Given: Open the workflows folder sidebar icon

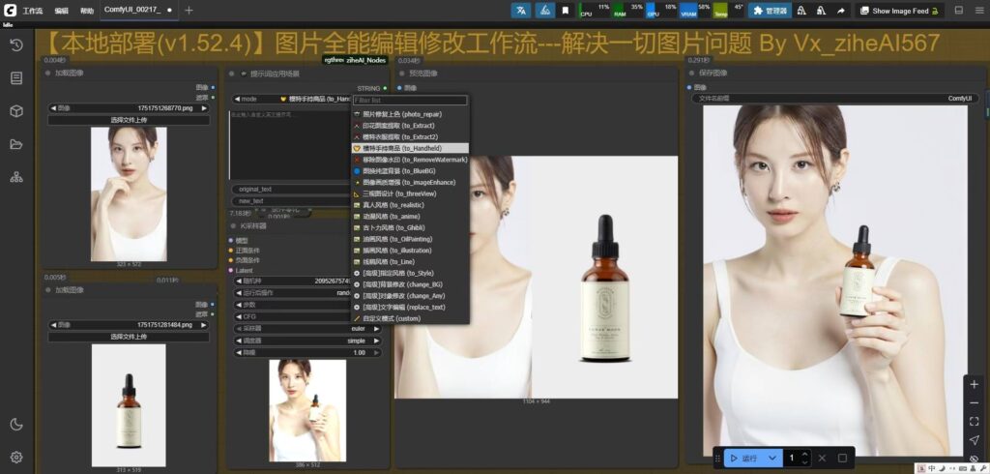Looking at the screenshot, I should [16, 144].
